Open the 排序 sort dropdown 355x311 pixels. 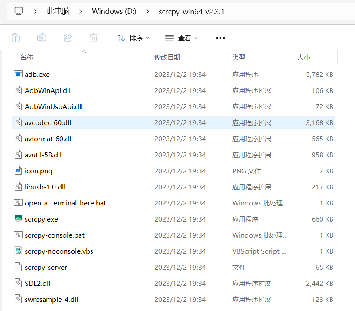point(133,38)
